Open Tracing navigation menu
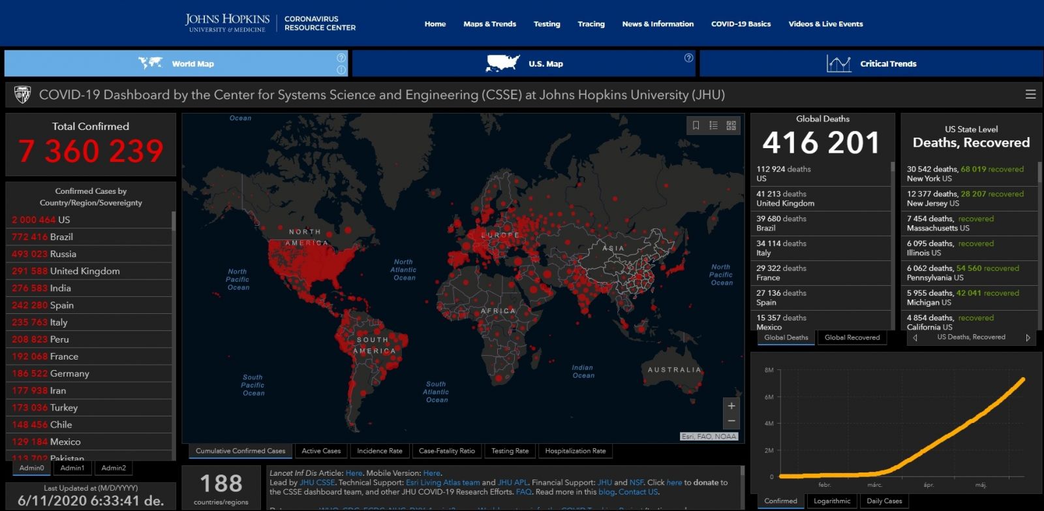 click(x=591, y=24)
